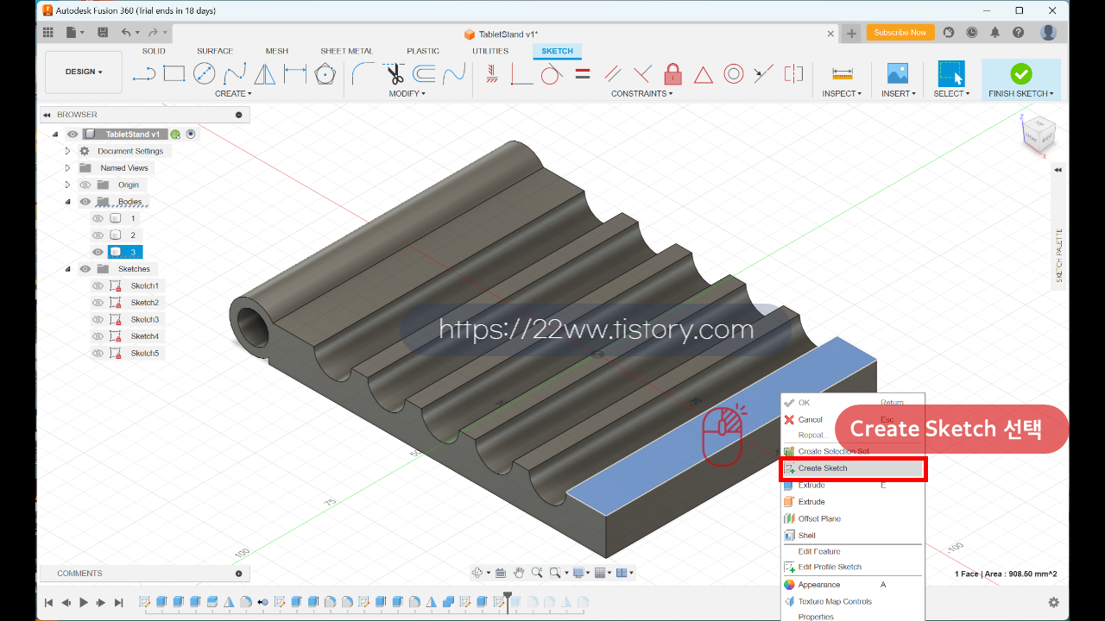Apply the Horizontal/Vertical constraint
Image resolution: width=1105 pixels, height=621 pixels.
pyautogui.click(x=491, y=74)
